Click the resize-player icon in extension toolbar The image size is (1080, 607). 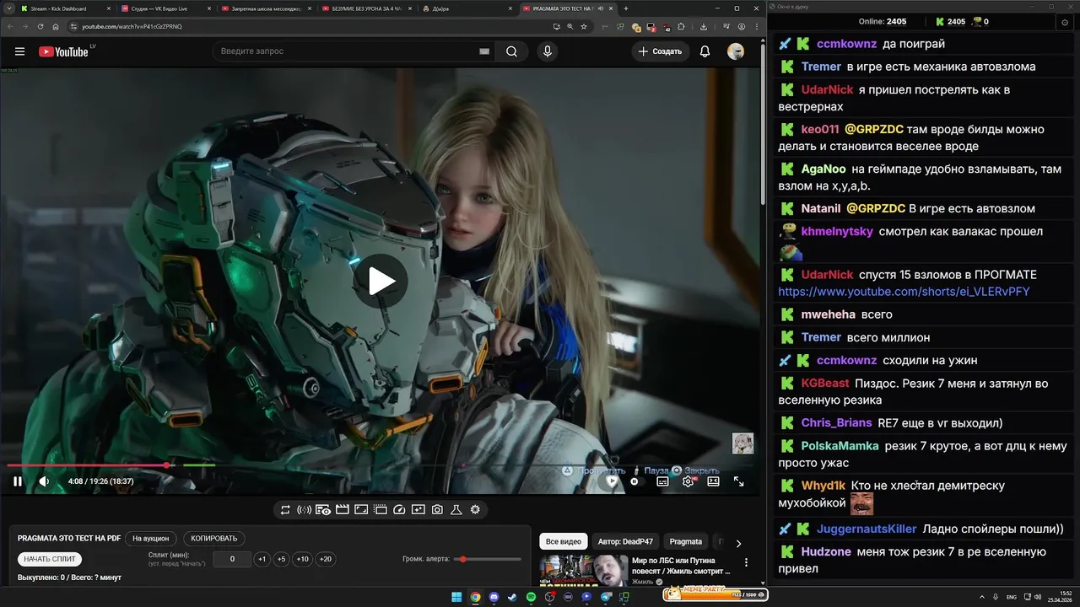[x=361, y=509]
